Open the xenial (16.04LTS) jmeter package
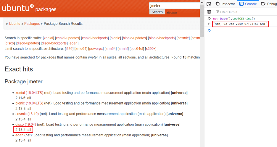Screen dimensions: 277x147 [29, 93]
